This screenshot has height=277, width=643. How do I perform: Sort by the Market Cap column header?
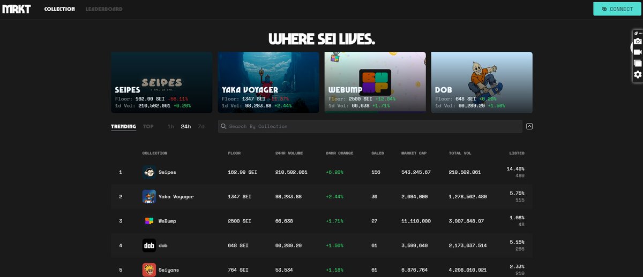click(414, 153)
